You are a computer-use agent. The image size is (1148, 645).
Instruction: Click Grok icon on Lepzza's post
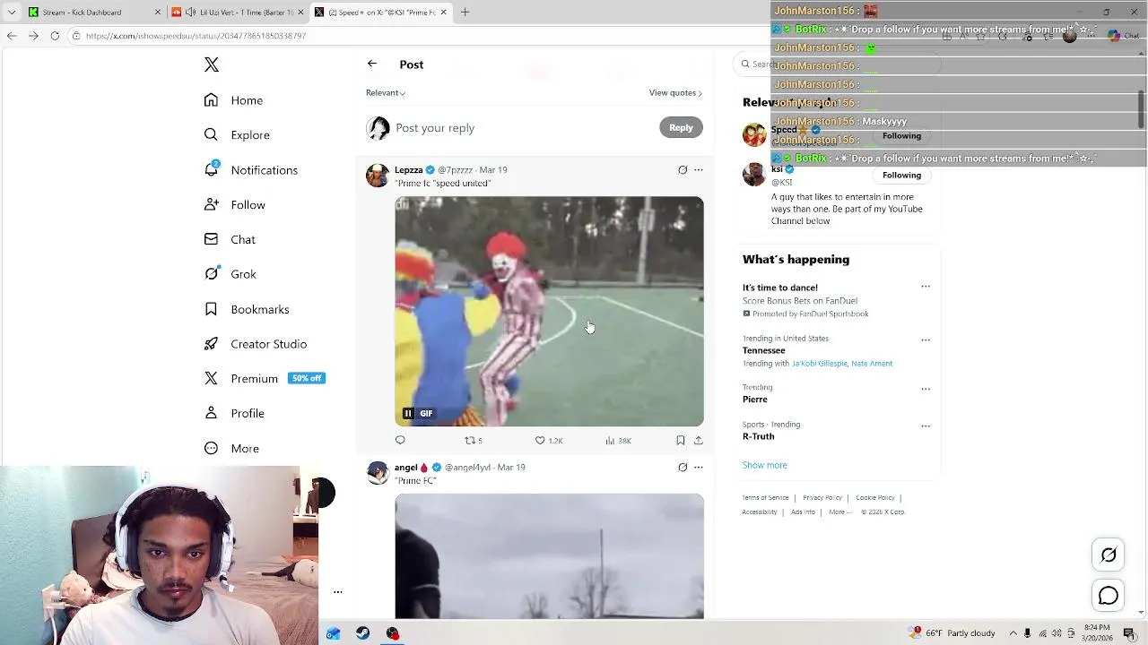[x=683, y=169]
